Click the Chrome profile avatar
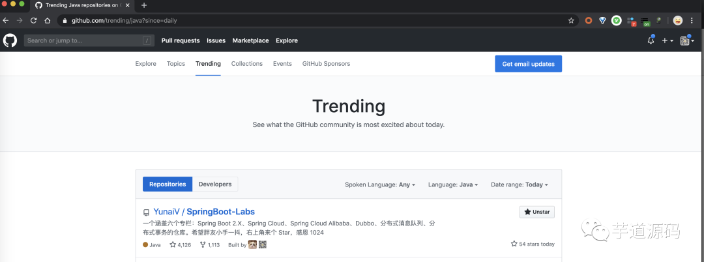The width and height of the screenshot is (704, 262). click(x=678, y=20)
